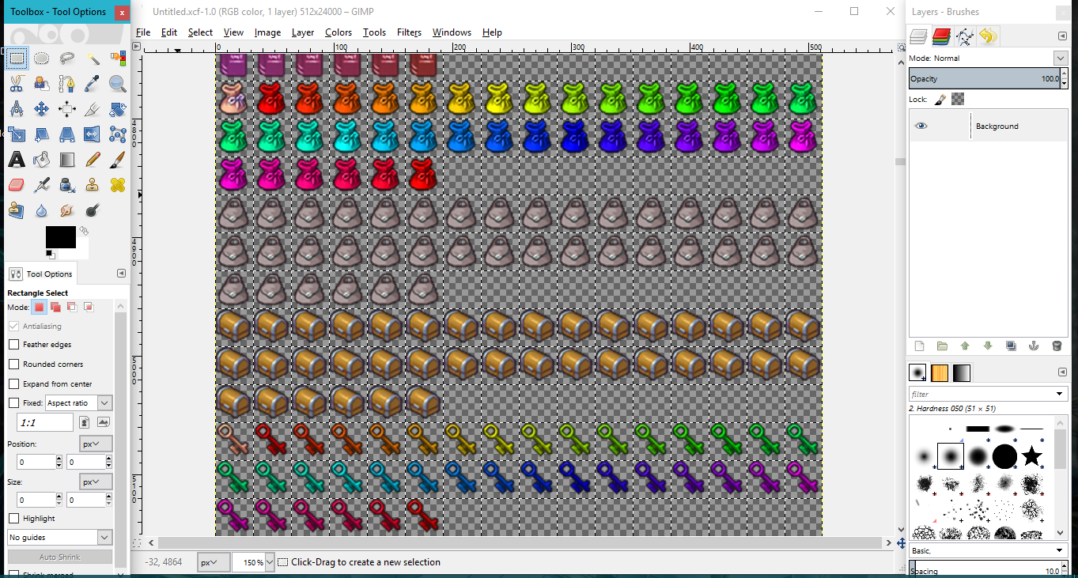Open the File menu
The image size is (1078, 578).
[x=143, y=32]
